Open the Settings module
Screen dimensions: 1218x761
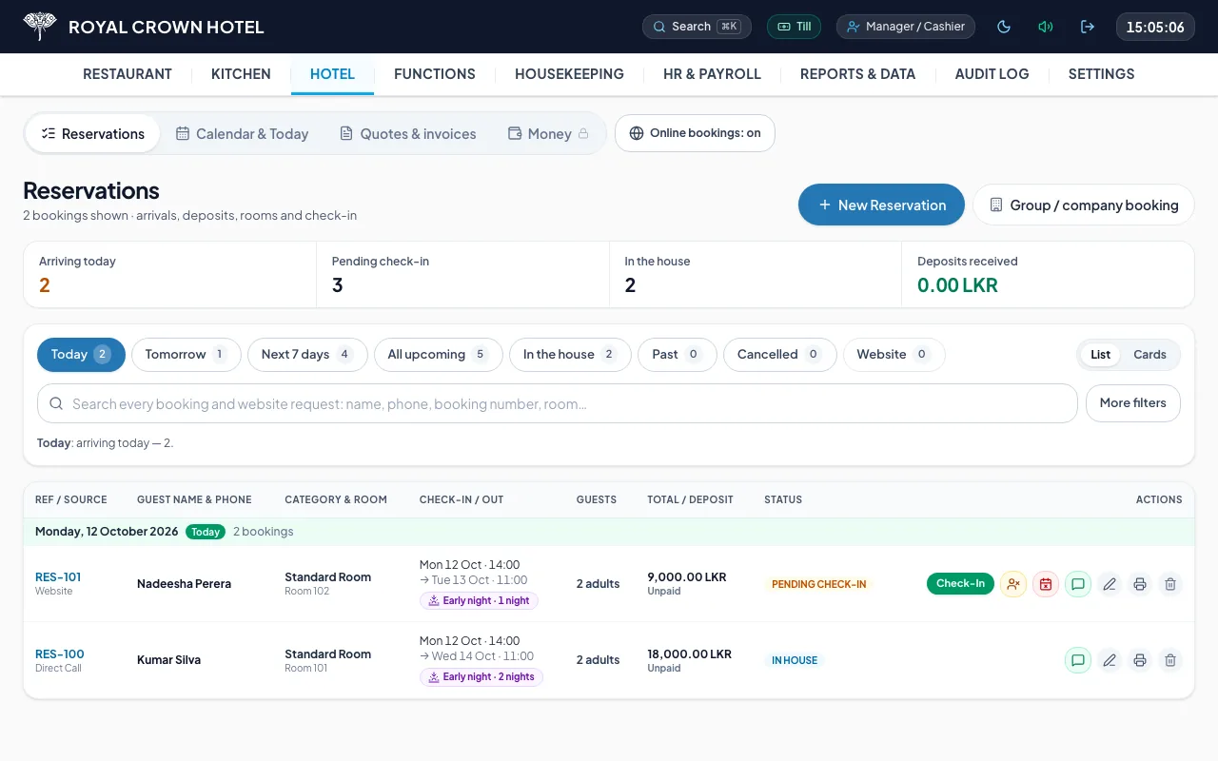tap(1101, 74)
